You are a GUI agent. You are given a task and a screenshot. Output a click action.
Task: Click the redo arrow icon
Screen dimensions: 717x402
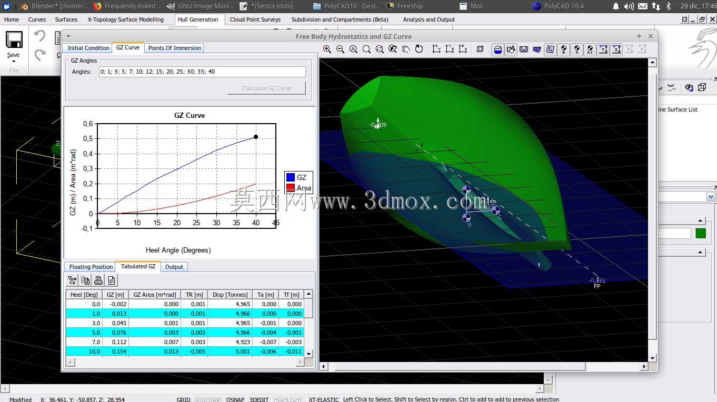click(x=40, y=55)
